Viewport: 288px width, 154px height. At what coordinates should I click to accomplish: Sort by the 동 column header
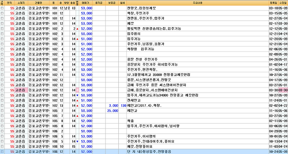54,3
